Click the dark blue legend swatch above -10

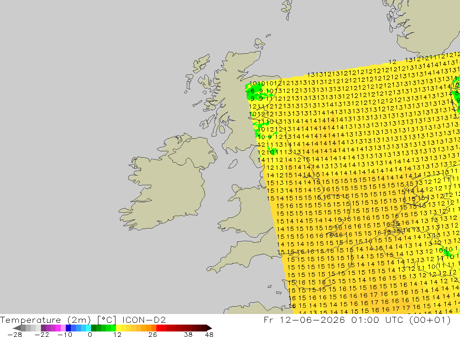[69, 328]
